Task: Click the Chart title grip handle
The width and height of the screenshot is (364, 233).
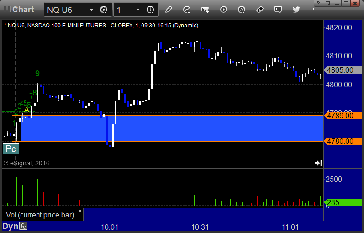Action: point(7,10)
